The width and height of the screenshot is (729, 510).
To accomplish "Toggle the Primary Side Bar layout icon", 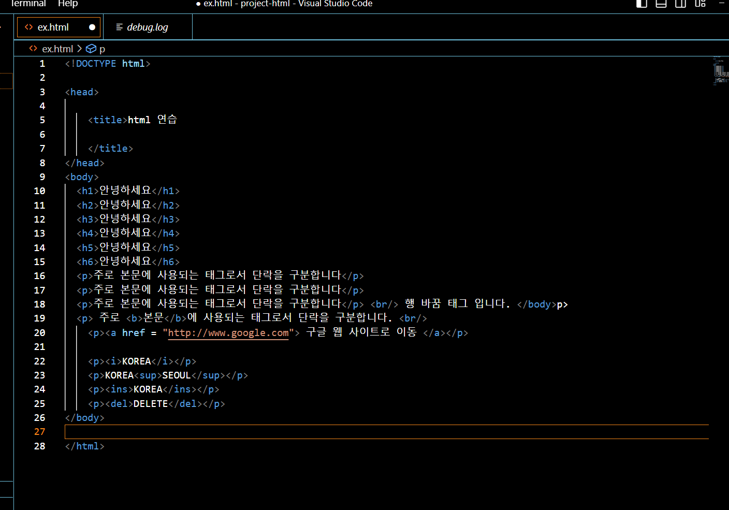I will coord(641,3).
